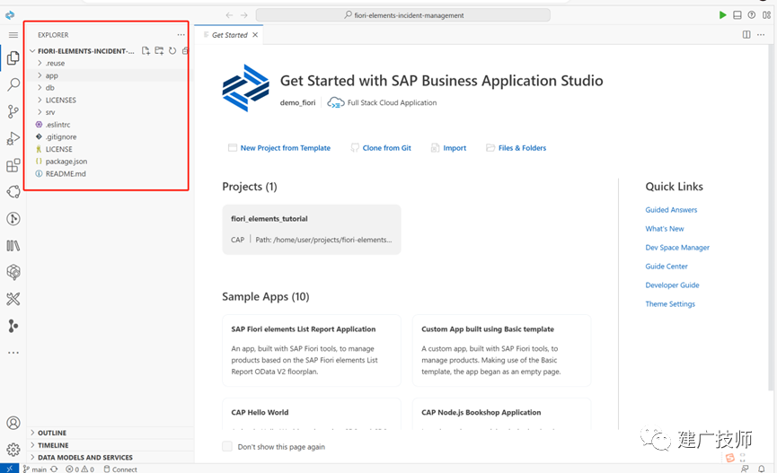Open the Explorer view icon
This screenshot has height=473, width=777.
(x=13, y=58)
